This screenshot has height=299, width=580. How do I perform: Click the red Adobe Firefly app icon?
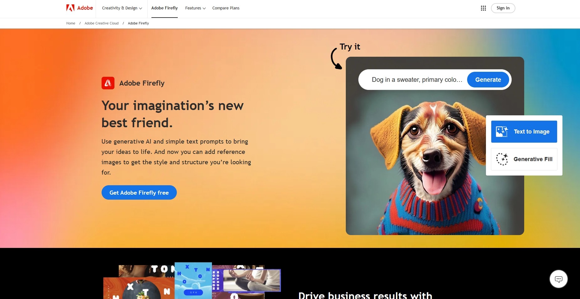point(108,83)
